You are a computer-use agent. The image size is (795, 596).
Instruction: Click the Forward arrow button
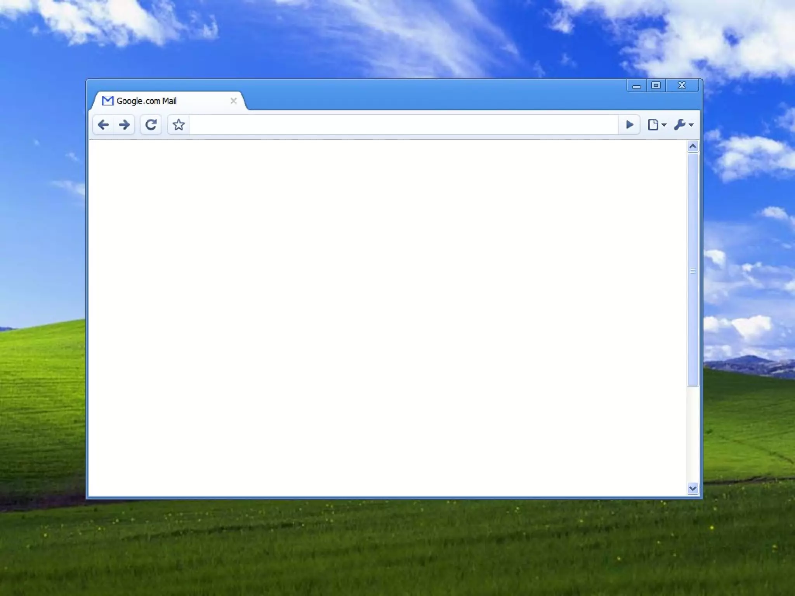pos(124,125)
